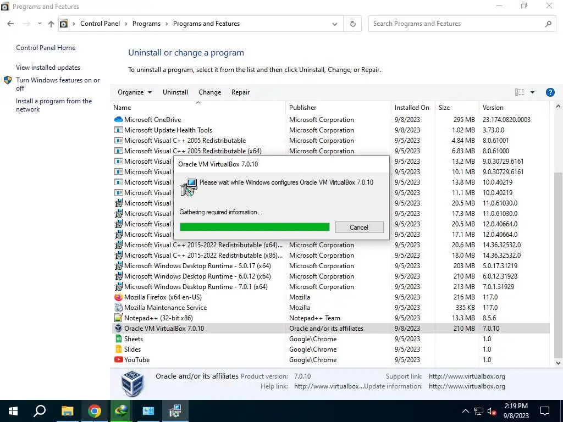This screenshot has width=563, height=422.
Task: Click the scrollbar down arrow
Action: click(558, 363)
